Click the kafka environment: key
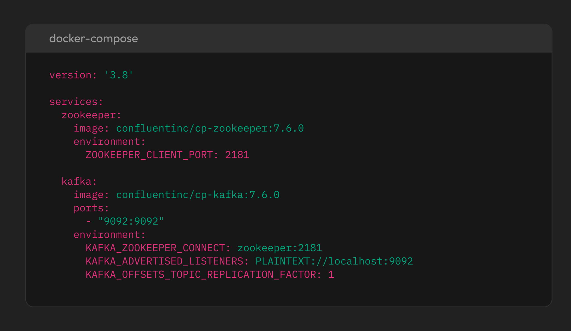Viewport: 571px width, 331px height. click(109, 234)
